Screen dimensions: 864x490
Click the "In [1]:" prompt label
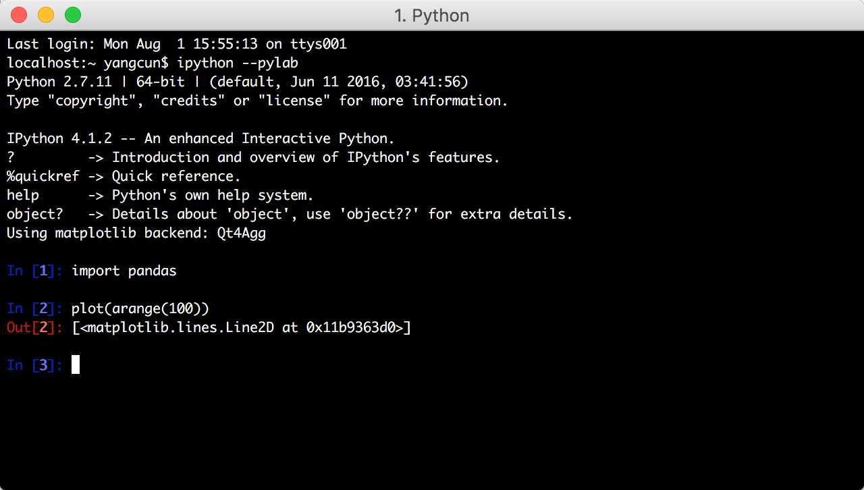point(34,271)
